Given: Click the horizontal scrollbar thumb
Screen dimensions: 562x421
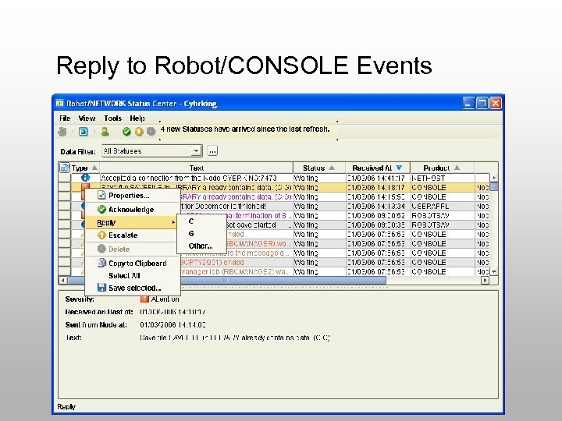Looking at the screenshot, I should [227, 281].
